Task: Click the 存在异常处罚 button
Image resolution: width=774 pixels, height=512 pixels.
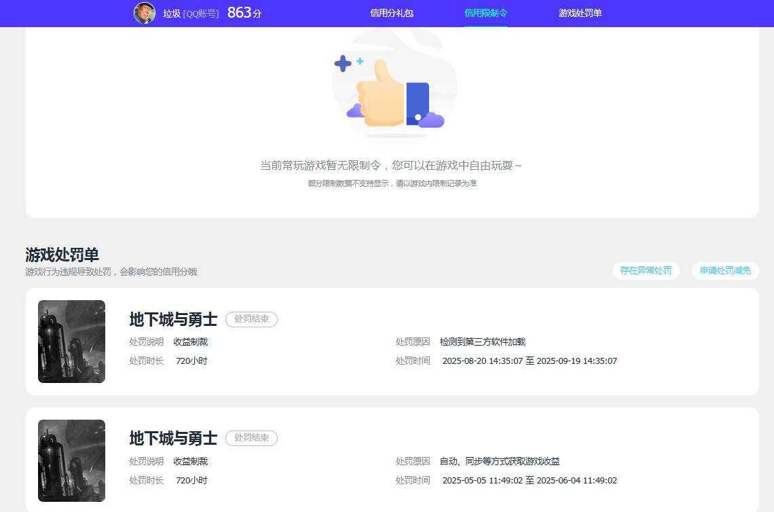Action: coord(646,270)
